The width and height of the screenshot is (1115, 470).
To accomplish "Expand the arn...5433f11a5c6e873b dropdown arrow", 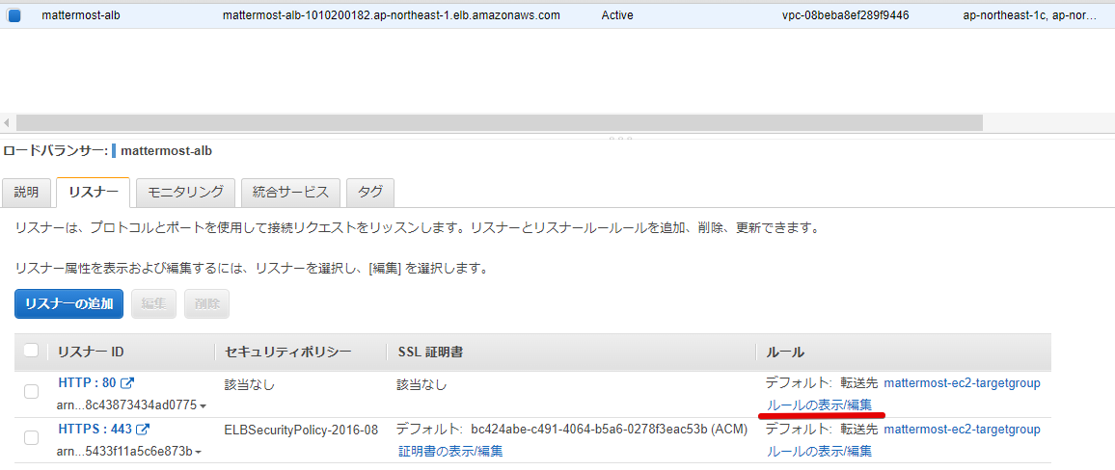I will coord(199,453).
